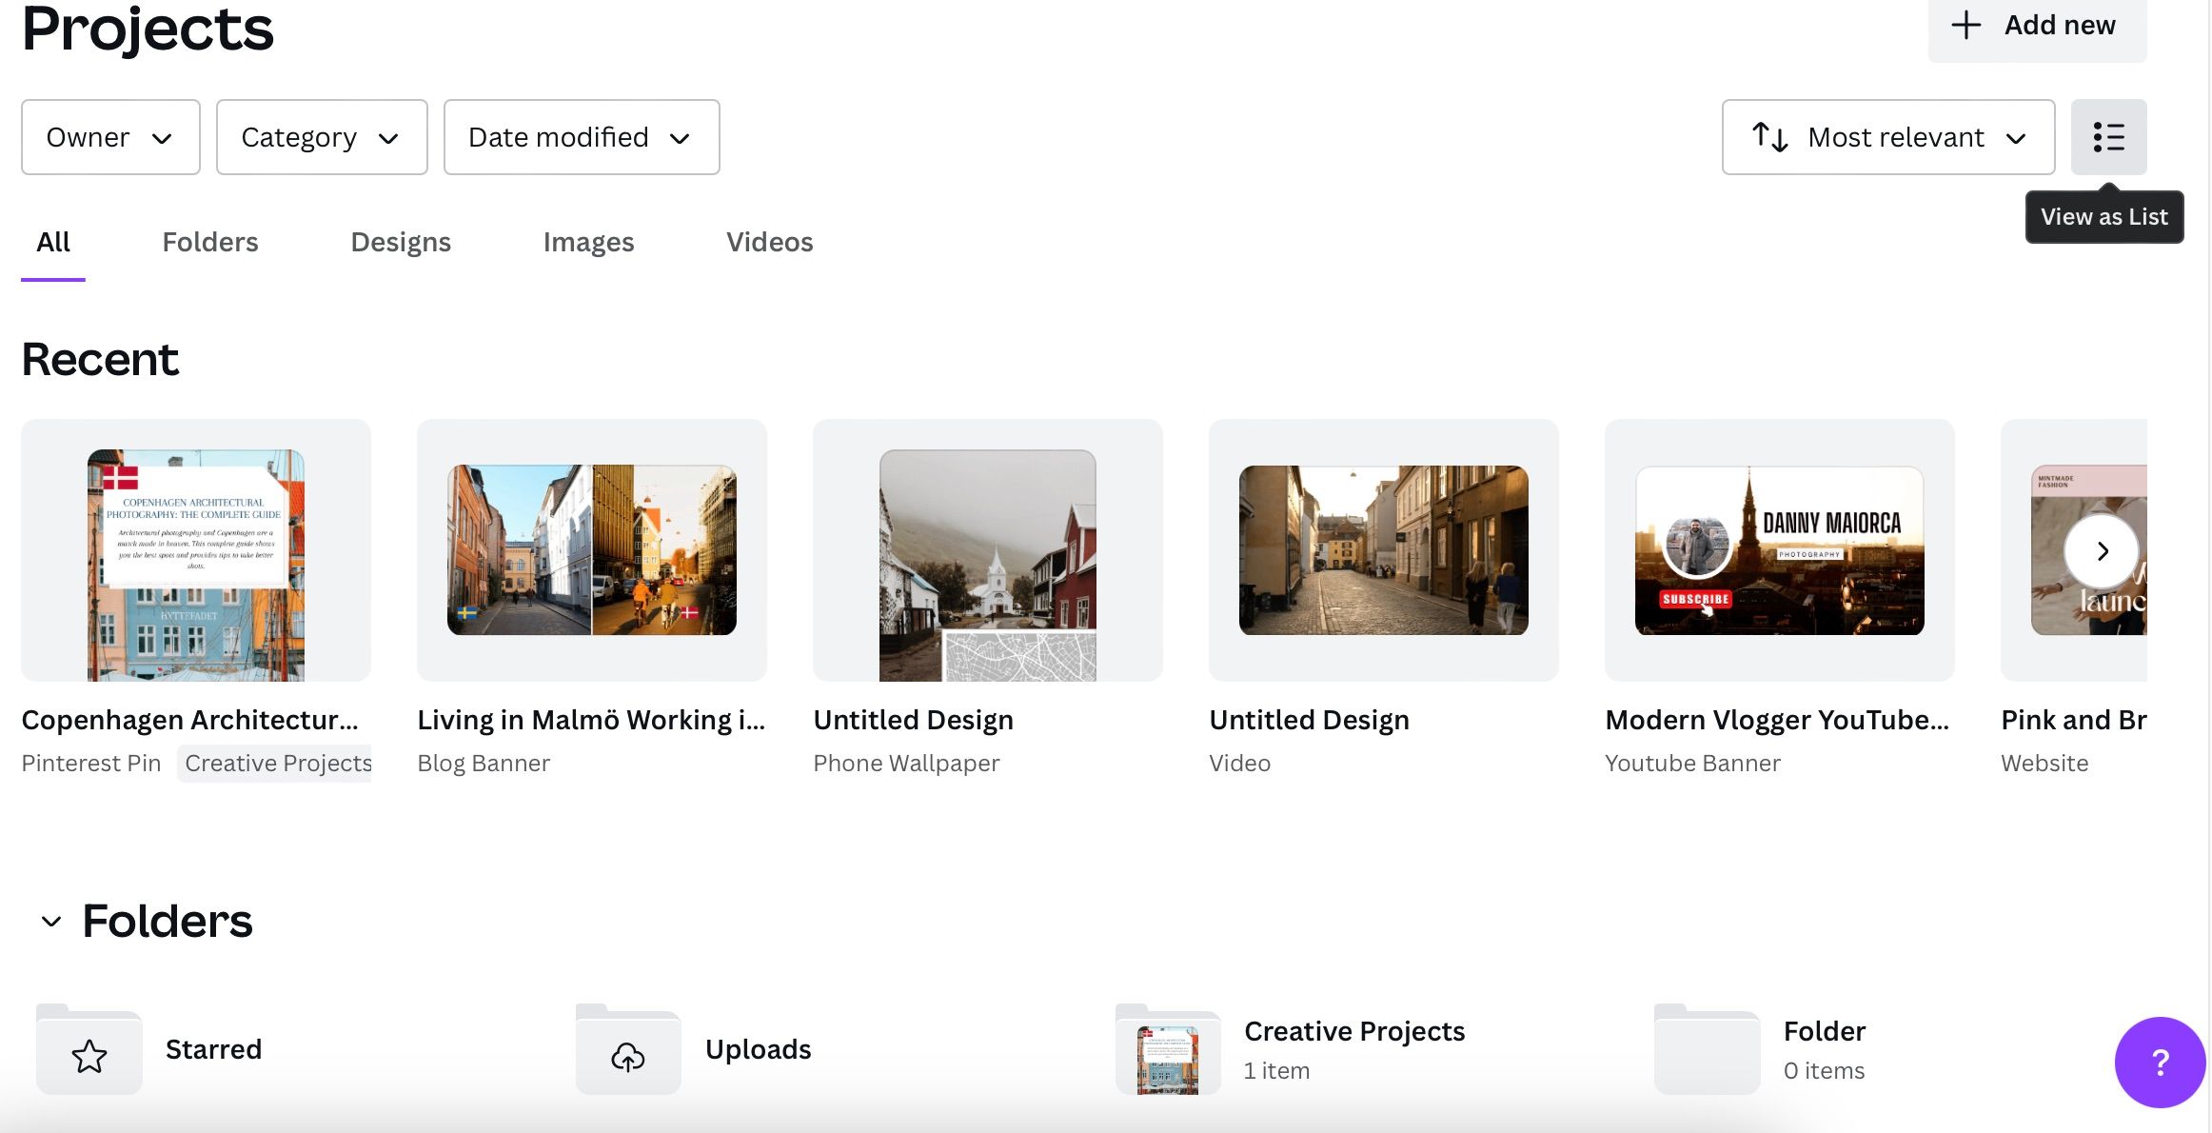Click the plus icon on Add new
This screenshot has width=2212, height=1133.
1965,25
